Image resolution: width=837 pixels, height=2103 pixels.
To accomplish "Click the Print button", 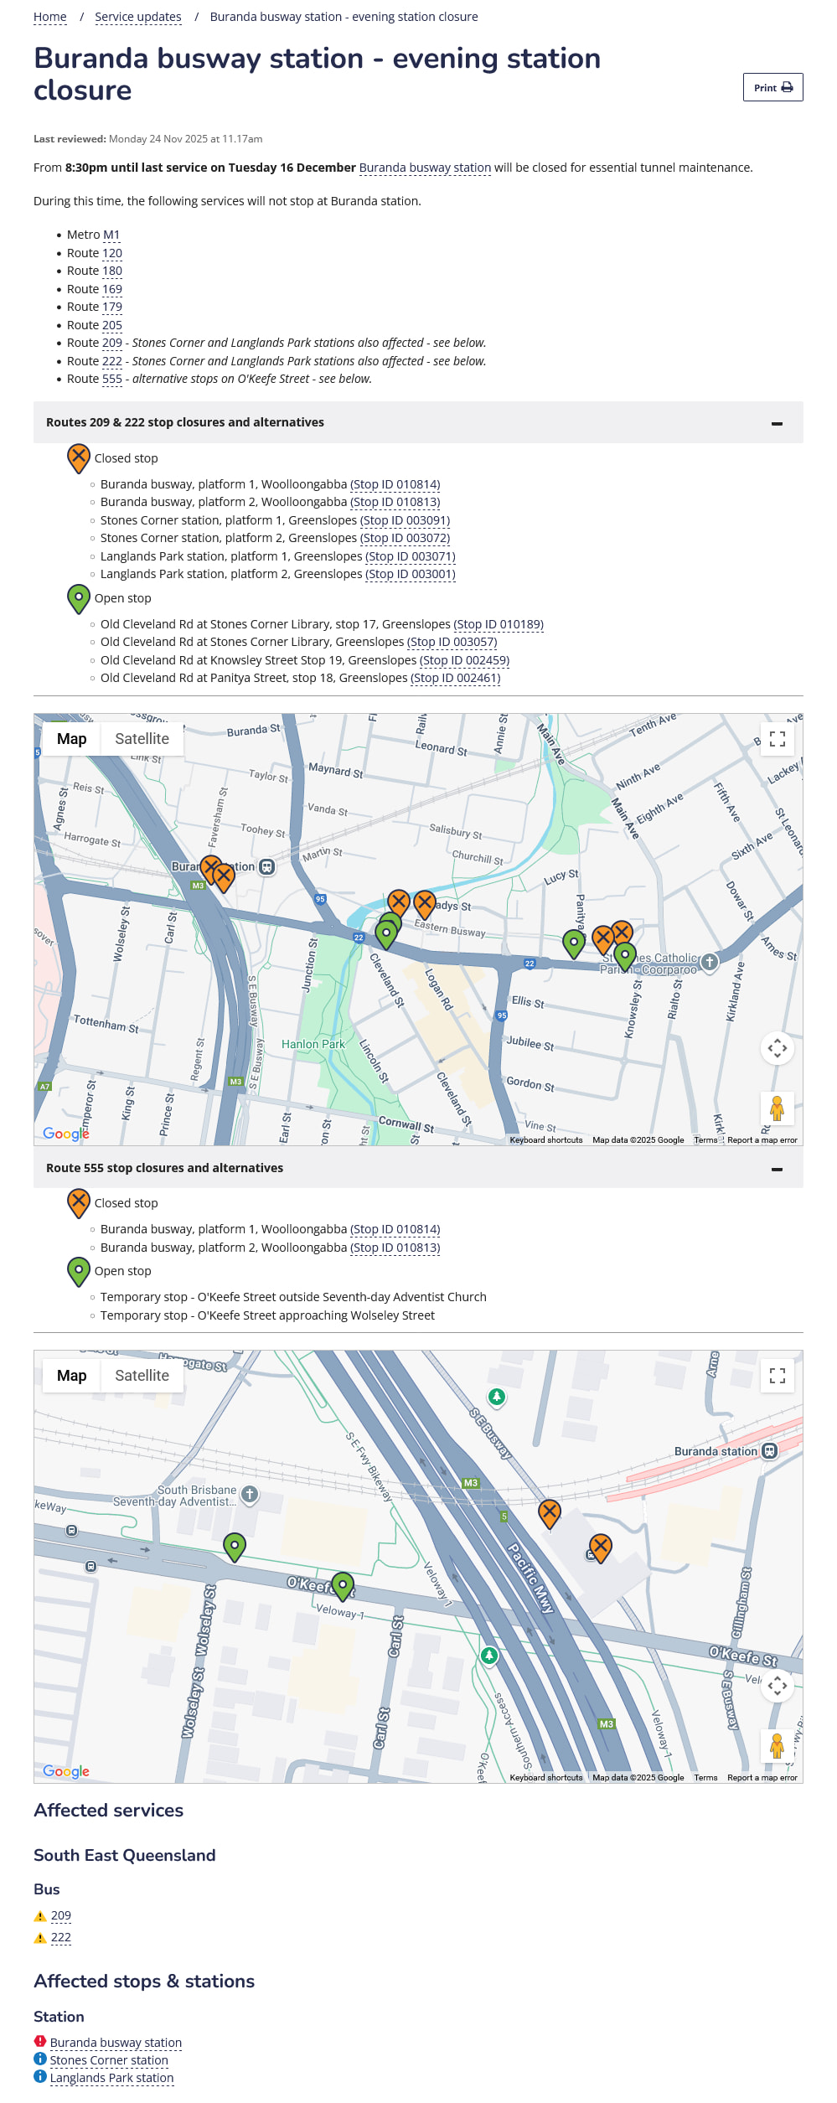I will [772, 87].
